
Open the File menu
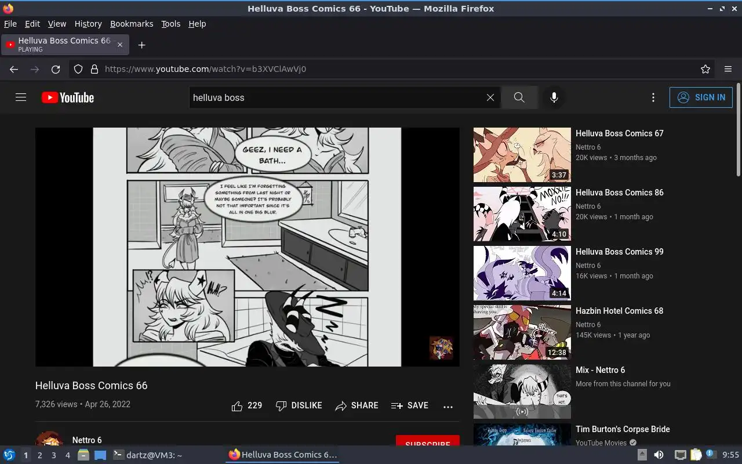click(x=10, y=24)
